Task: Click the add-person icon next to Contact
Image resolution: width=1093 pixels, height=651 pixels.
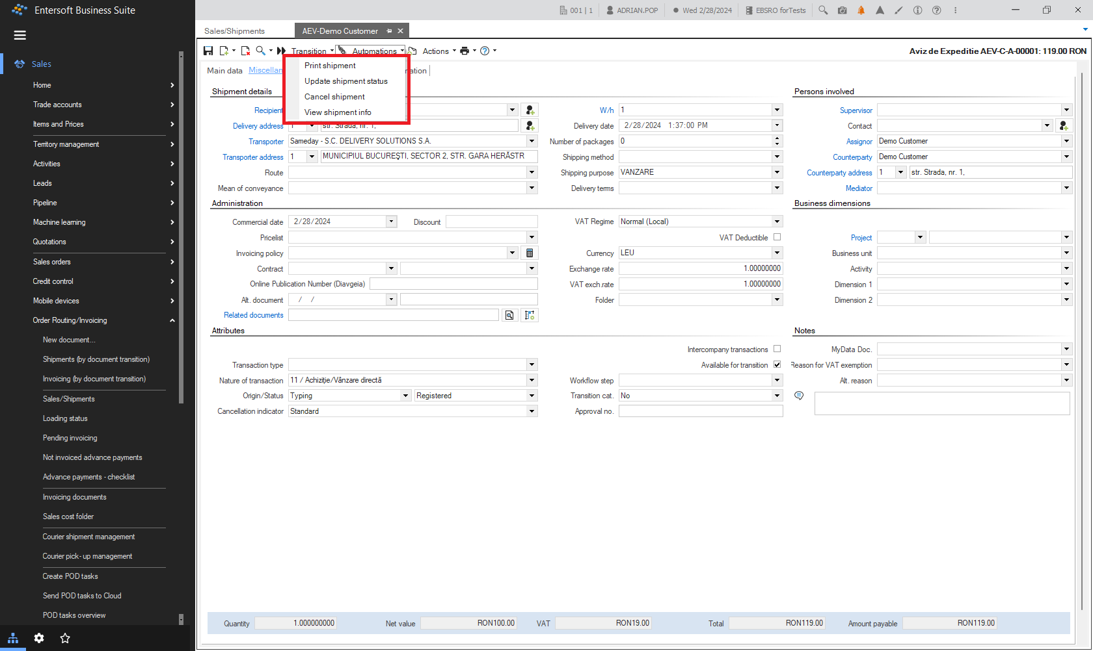Action: 1063,125
